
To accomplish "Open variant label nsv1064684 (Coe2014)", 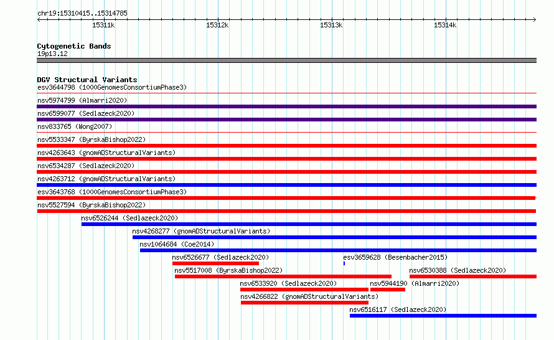I will click(177, 244).
